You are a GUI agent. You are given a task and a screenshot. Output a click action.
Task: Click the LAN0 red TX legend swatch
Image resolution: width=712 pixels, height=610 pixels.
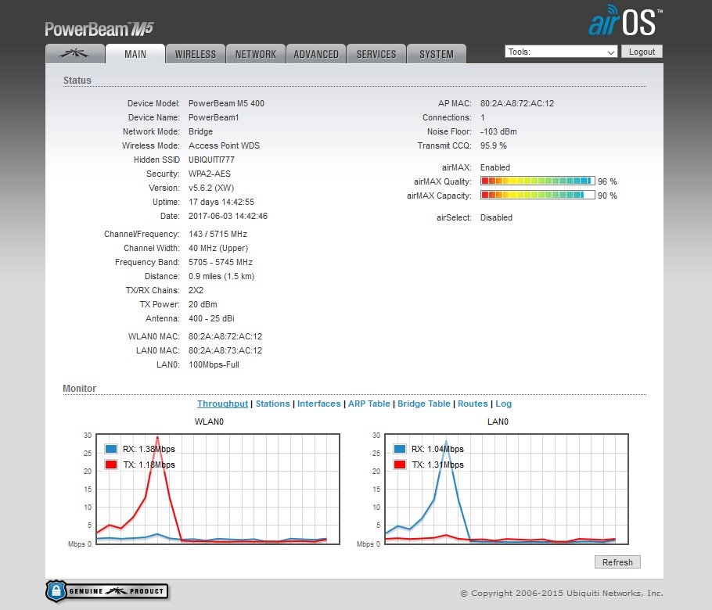(x=400, y=465)
